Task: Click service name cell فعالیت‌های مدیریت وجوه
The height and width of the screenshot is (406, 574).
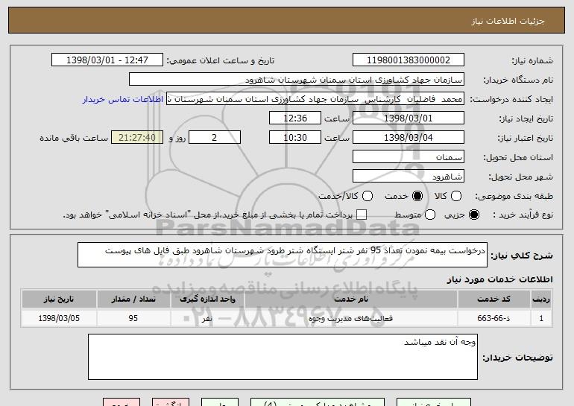Action: click(350, 318)
